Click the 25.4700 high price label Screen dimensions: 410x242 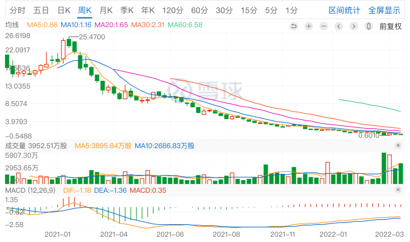[92, 37]
